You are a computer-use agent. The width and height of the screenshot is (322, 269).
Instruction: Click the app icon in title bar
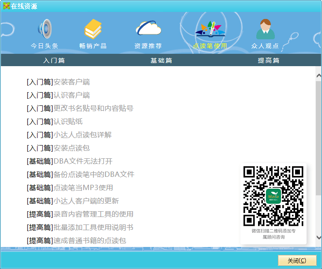pyautogui.click(x=6, y=6)
